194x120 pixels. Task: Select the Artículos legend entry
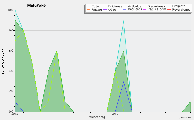pos(132,6)
